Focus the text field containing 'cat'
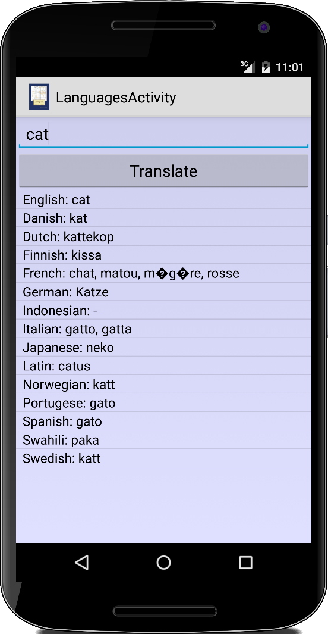 [x=163, y=134]
